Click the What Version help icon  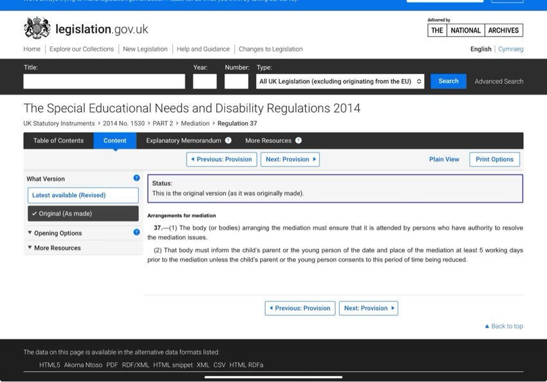pyautogui.click(x=136, y=178)
